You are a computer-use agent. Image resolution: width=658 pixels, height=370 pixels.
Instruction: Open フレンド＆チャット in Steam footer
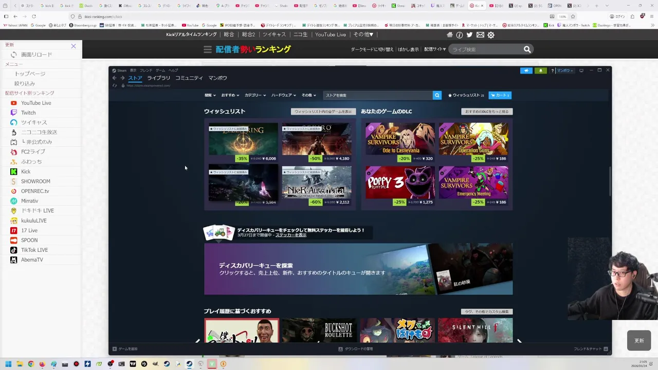click(591, 349)
